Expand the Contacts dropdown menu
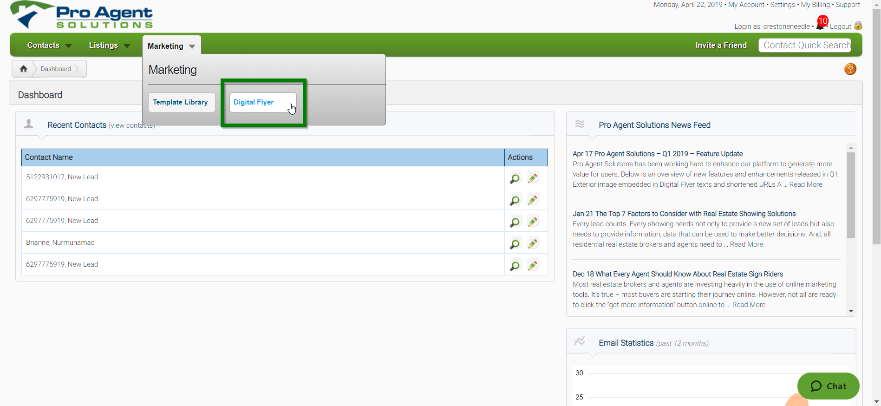This screenshot has height=406, width=881. pyautogui.click(x=49, y=46)
